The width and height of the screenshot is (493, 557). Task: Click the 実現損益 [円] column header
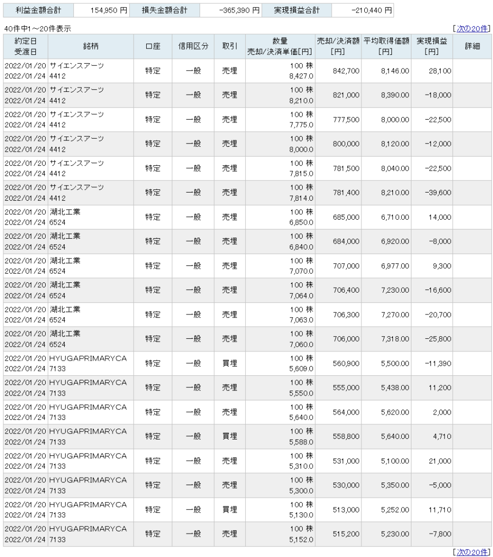click(432, 46)
